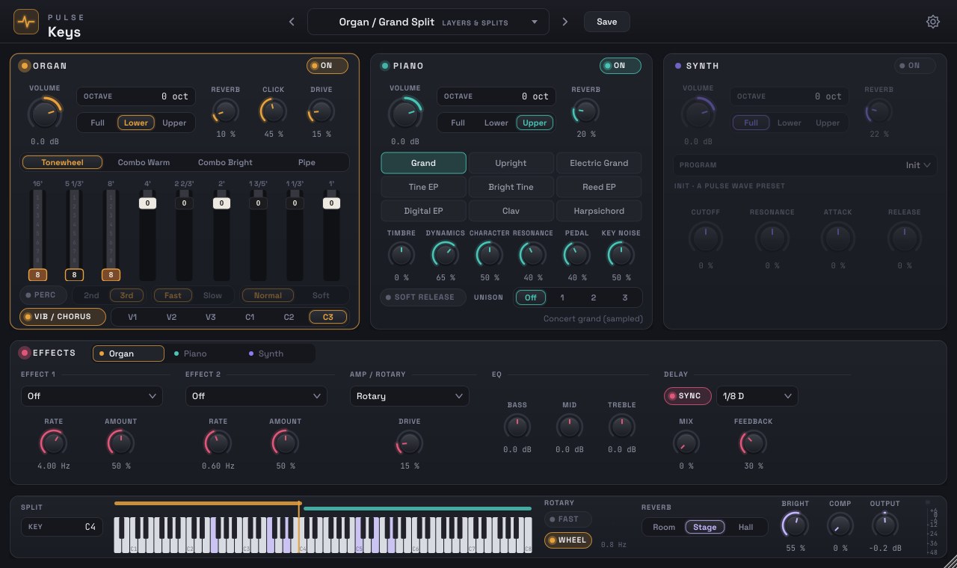Image resolution: width=957 pixels, height=568 pixels.
Task: Adjust the Organ Volume knob
Action: [45, 114]
